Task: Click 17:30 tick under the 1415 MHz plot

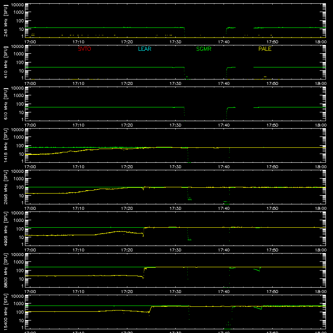Action: point(175,167)
